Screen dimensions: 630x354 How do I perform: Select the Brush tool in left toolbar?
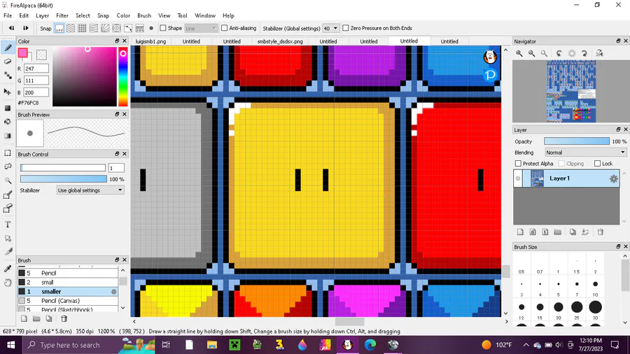pyautogui.click(x=8, y=48)
